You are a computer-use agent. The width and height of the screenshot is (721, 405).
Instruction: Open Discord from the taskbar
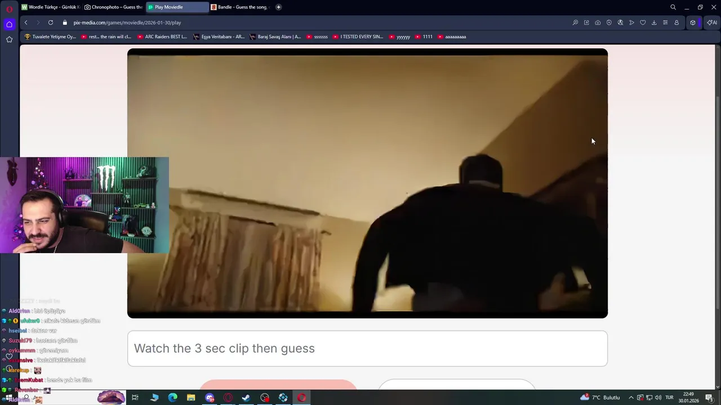210,398
